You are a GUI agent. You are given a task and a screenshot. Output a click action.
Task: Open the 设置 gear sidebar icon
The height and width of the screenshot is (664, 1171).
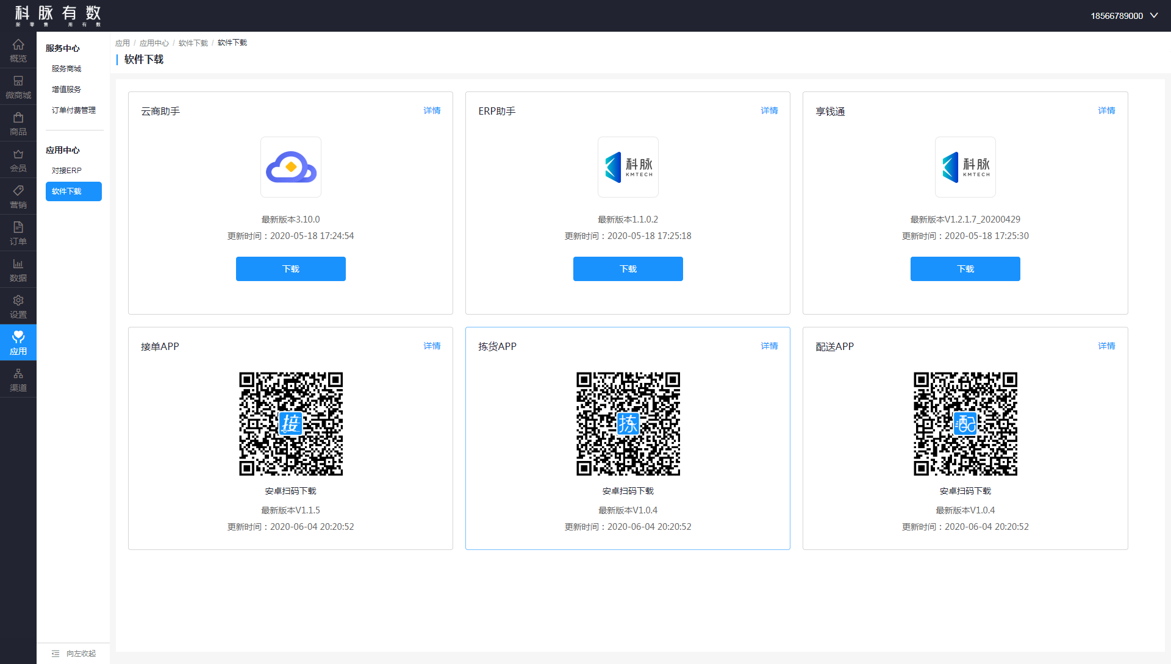tap(18, 306)
